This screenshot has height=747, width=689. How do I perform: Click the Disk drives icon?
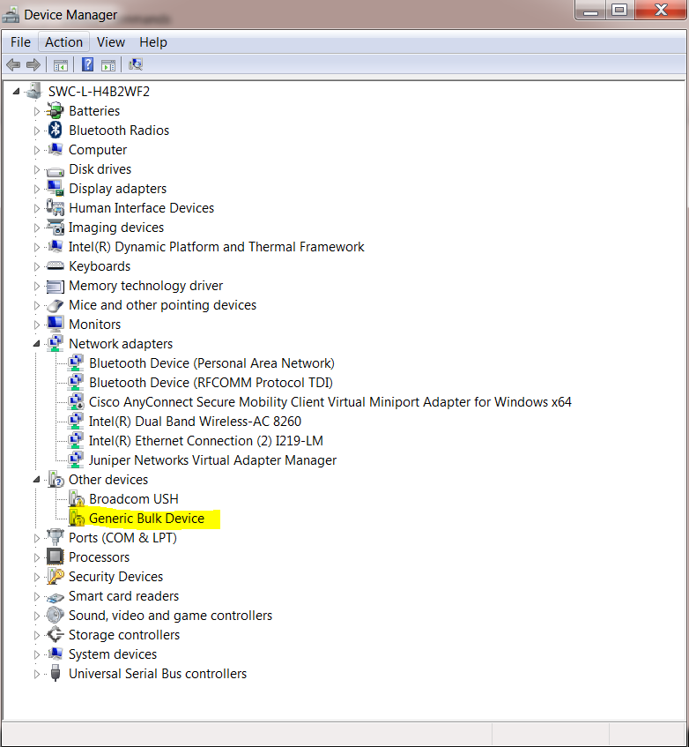pyautogui.click(x=56, y=170)
